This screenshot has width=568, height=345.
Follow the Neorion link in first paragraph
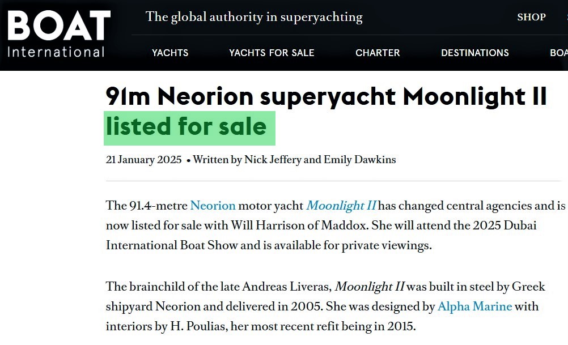pos(213,206)
